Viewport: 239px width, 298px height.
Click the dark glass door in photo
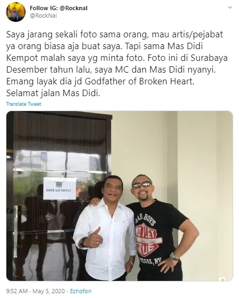(x=59, y=196)
